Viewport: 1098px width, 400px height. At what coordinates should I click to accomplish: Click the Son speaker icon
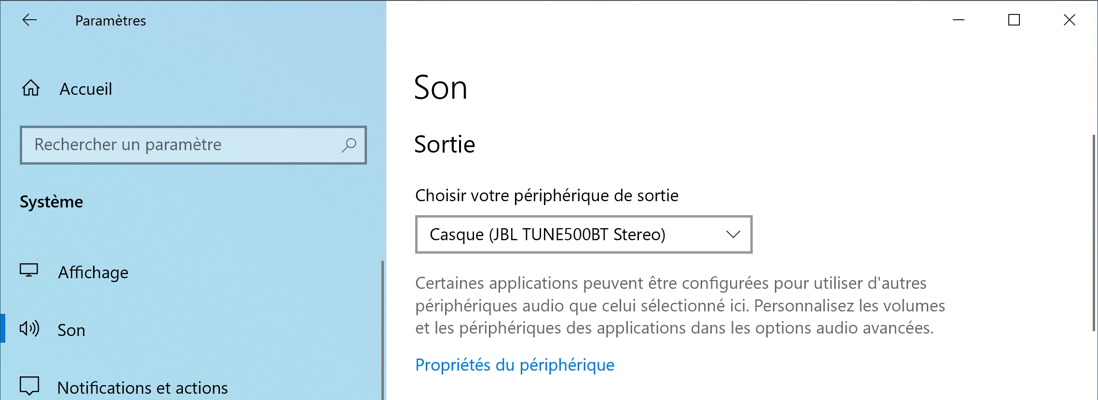tap(29, 329)
